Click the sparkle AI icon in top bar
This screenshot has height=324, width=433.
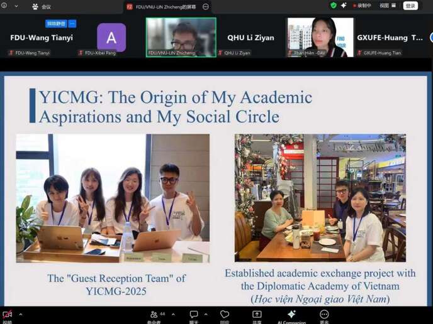click(344, 6)
